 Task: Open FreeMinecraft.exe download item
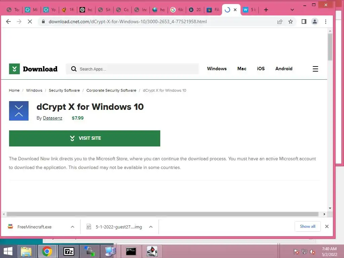click(x=35, y=227)
